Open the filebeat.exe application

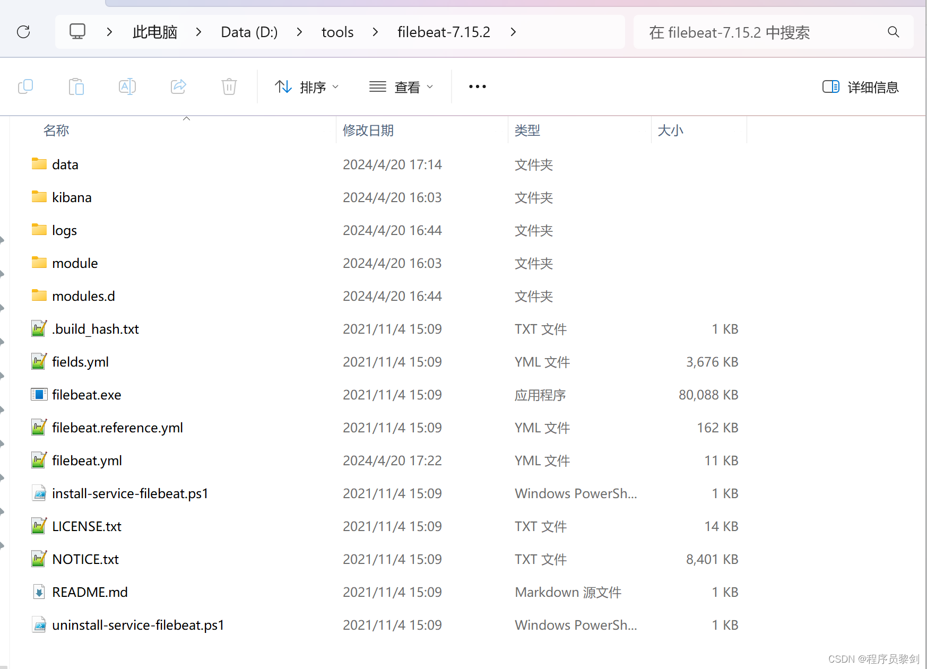[x=86, y=395]
